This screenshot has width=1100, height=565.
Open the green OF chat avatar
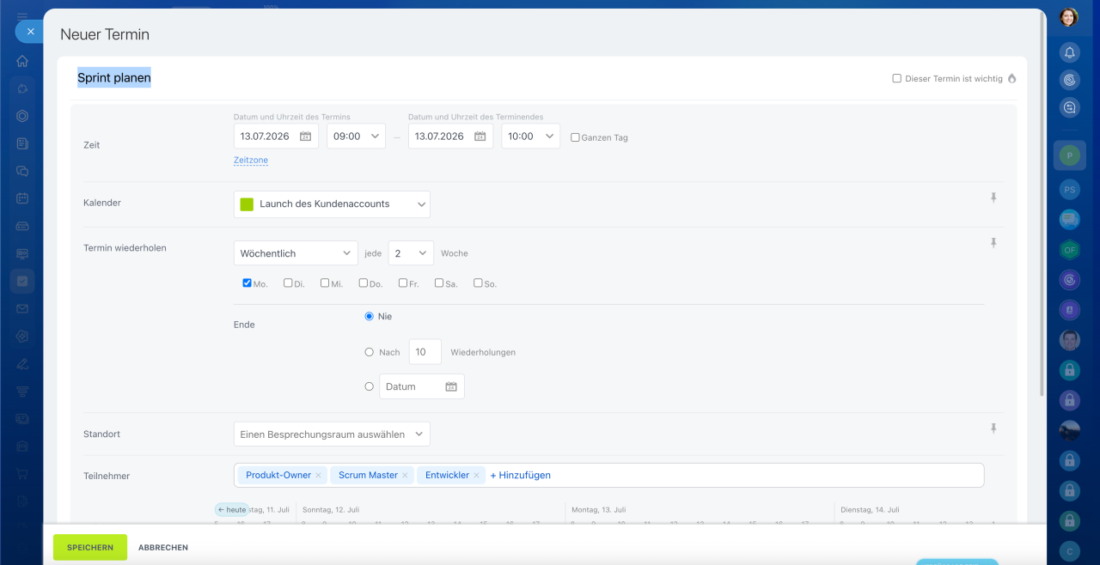(x=1069, y=250)
